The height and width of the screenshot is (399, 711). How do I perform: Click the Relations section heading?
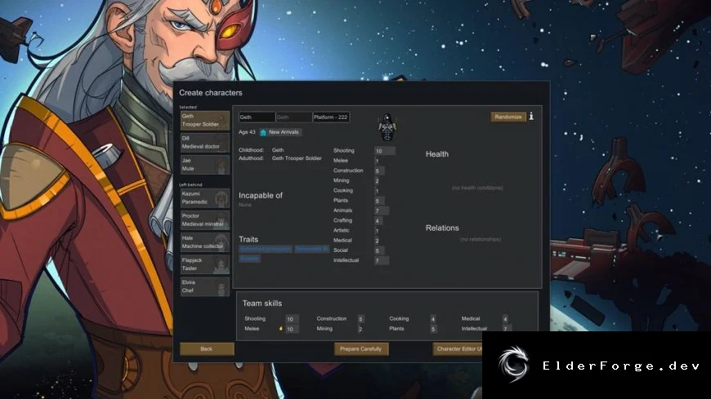[x=442, y=228]
